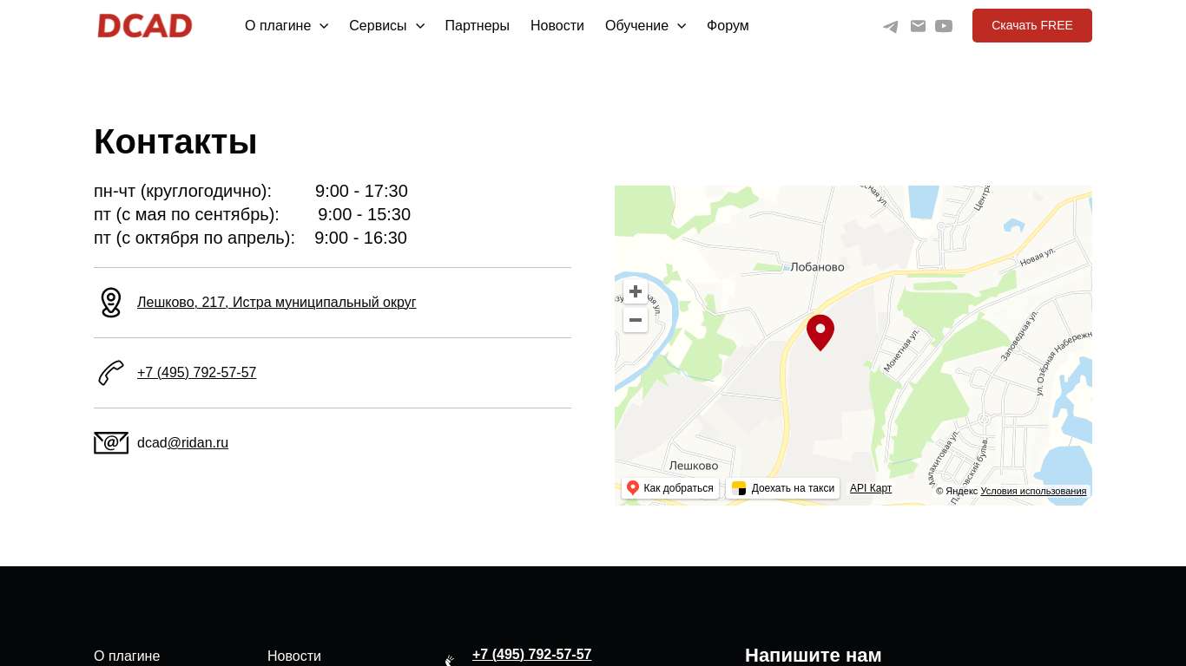Open the mail envelope icon in header

pyautogui.click(x=918, y=26)
